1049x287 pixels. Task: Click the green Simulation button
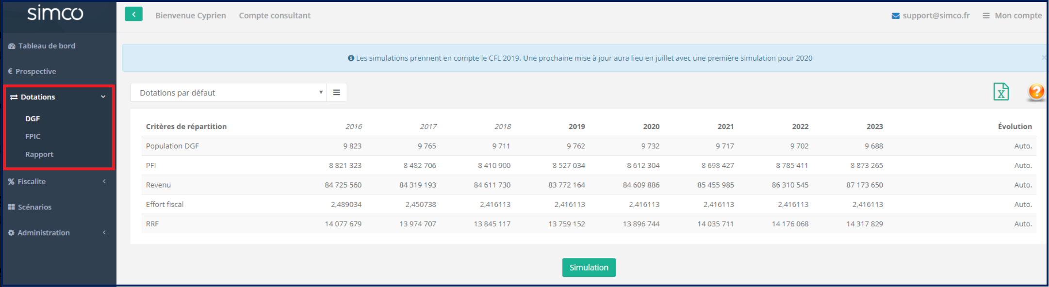click(589, 268)
